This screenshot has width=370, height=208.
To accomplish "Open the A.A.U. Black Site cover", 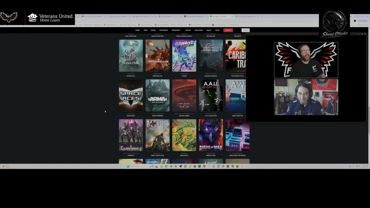I will (211, 95).
